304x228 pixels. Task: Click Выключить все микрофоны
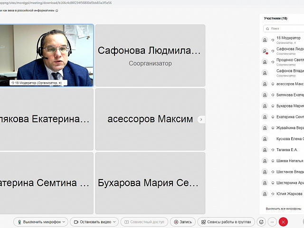(x=284, y=209)
